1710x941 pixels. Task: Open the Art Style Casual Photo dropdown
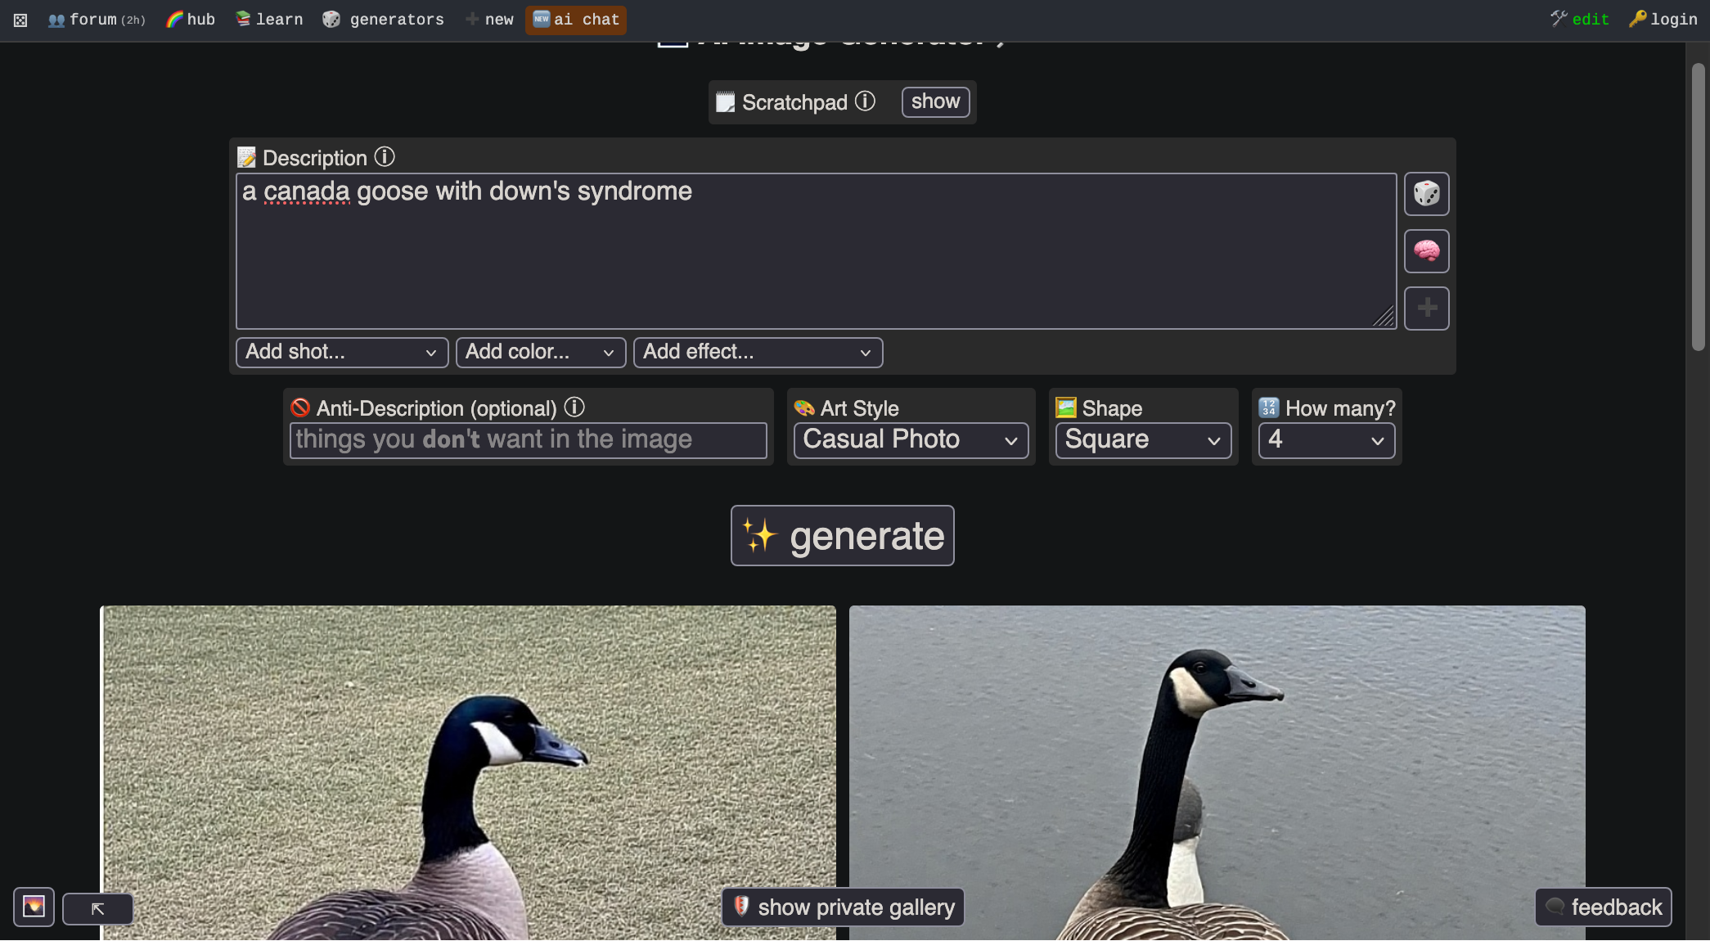click(911, 440)
